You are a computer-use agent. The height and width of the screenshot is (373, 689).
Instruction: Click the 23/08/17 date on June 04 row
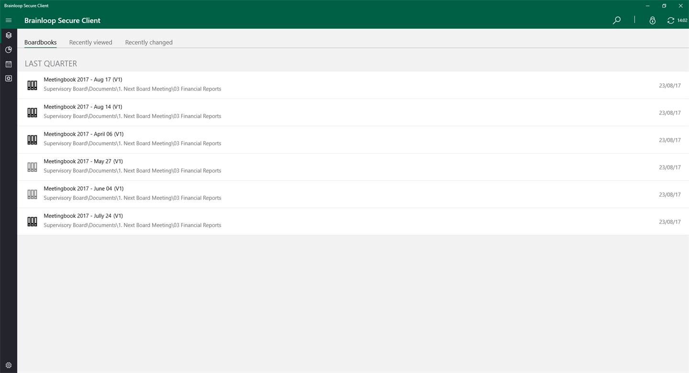point(670,195)
